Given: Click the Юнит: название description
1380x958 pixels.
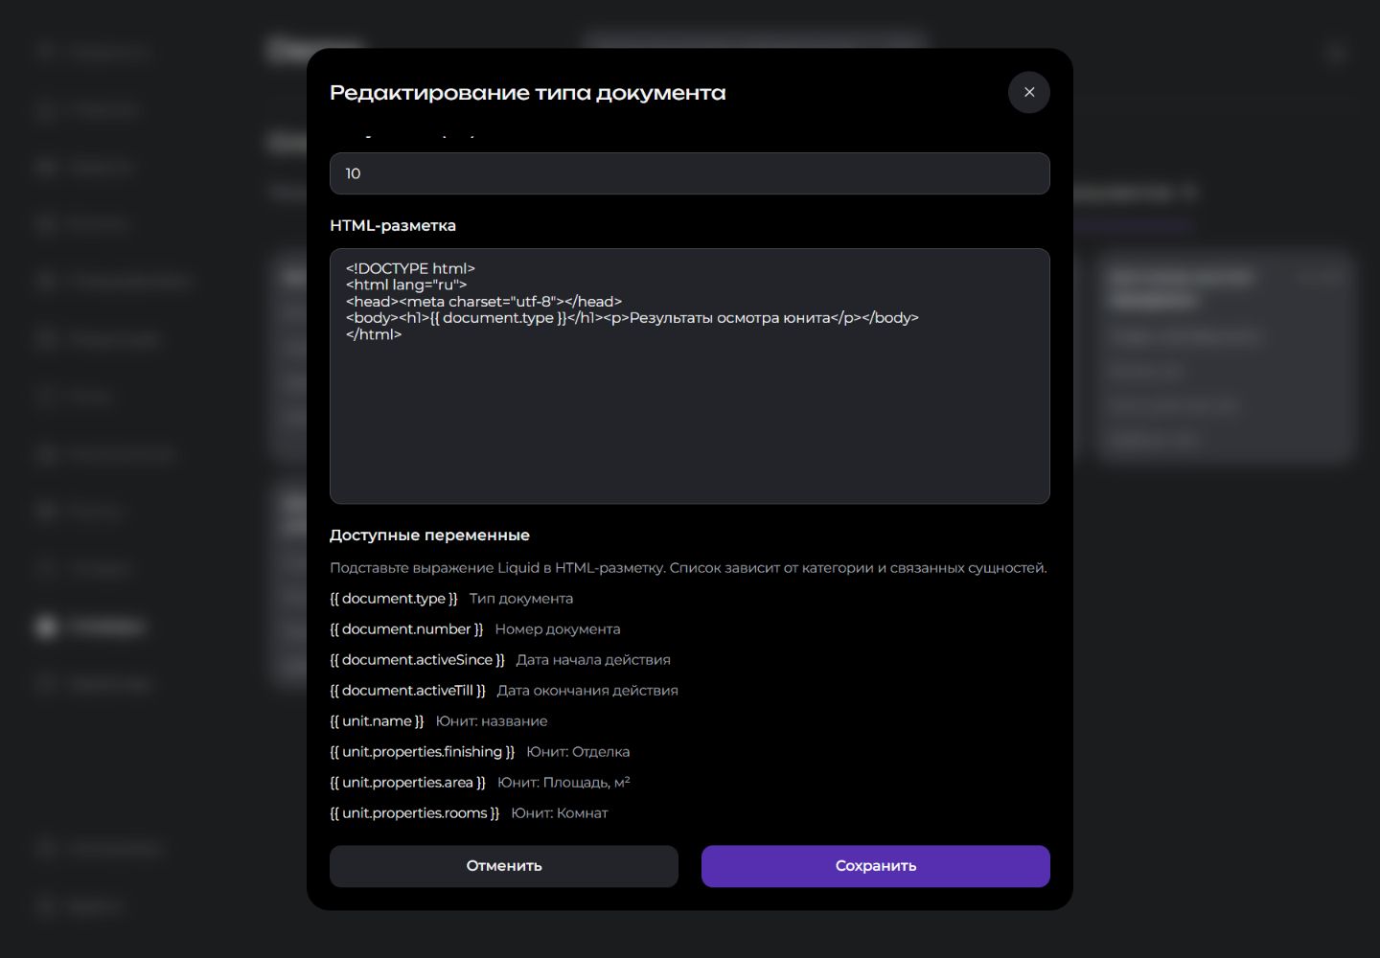Looking at the screenshot, I should coord(492,721).
